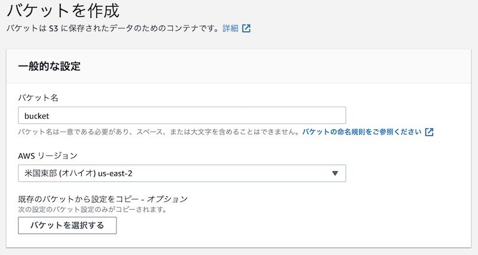Click the helper text about unique bucket names
The height and width of the screenshot is (255, 478).
pos(158,132)
